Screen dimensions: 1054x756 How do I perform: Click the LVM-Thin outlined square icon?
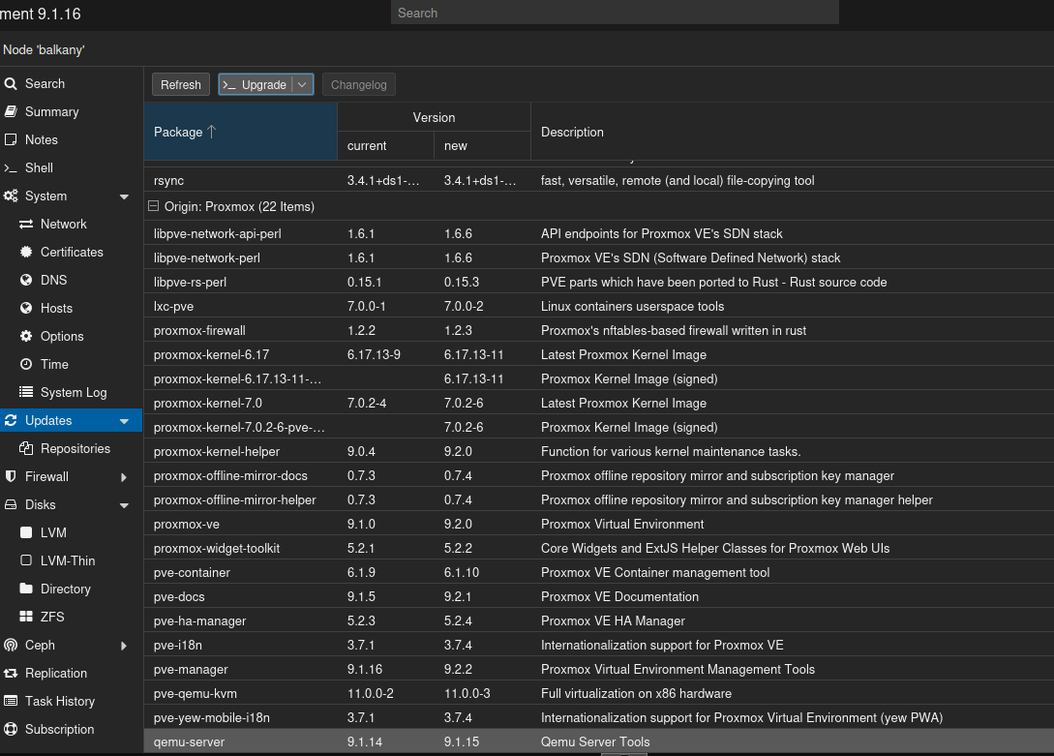(26, 560)
